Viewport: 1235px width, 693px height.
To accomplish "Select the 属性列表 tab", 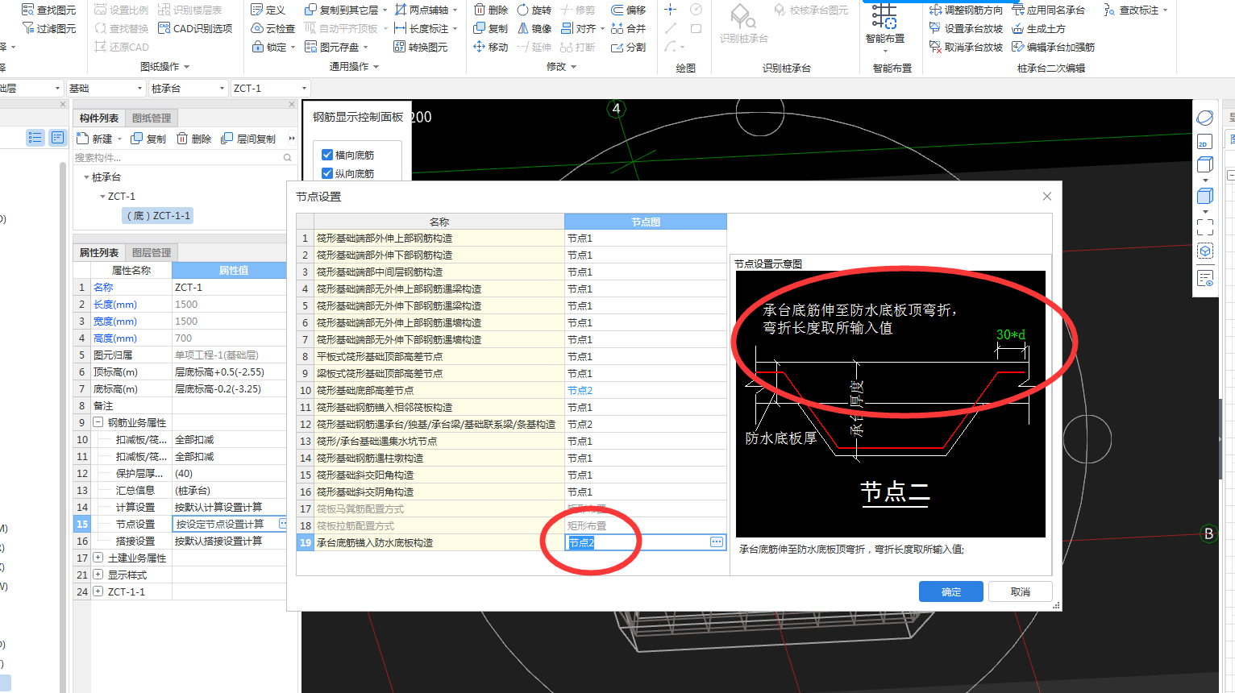I will click(x=99, y=252).
